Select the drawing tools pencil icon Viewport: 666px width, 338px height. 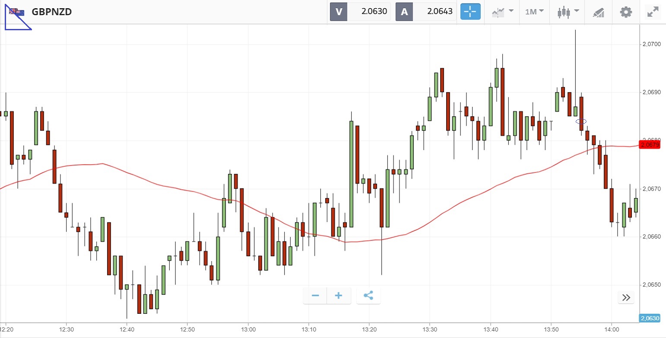pyautogui.click(x=598, y=12)
